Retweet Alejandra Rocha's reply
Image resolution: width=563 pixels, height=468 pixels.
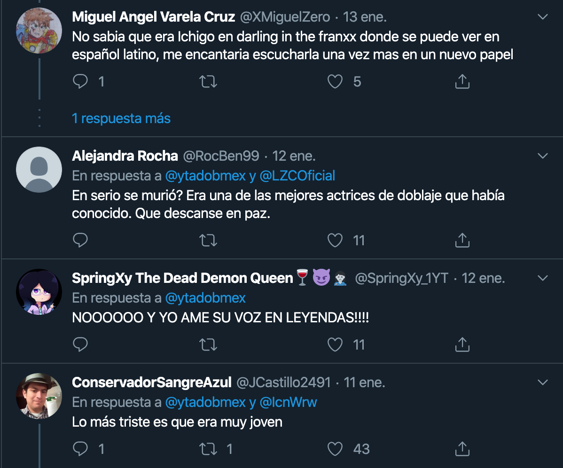click(x=208, y=240)
